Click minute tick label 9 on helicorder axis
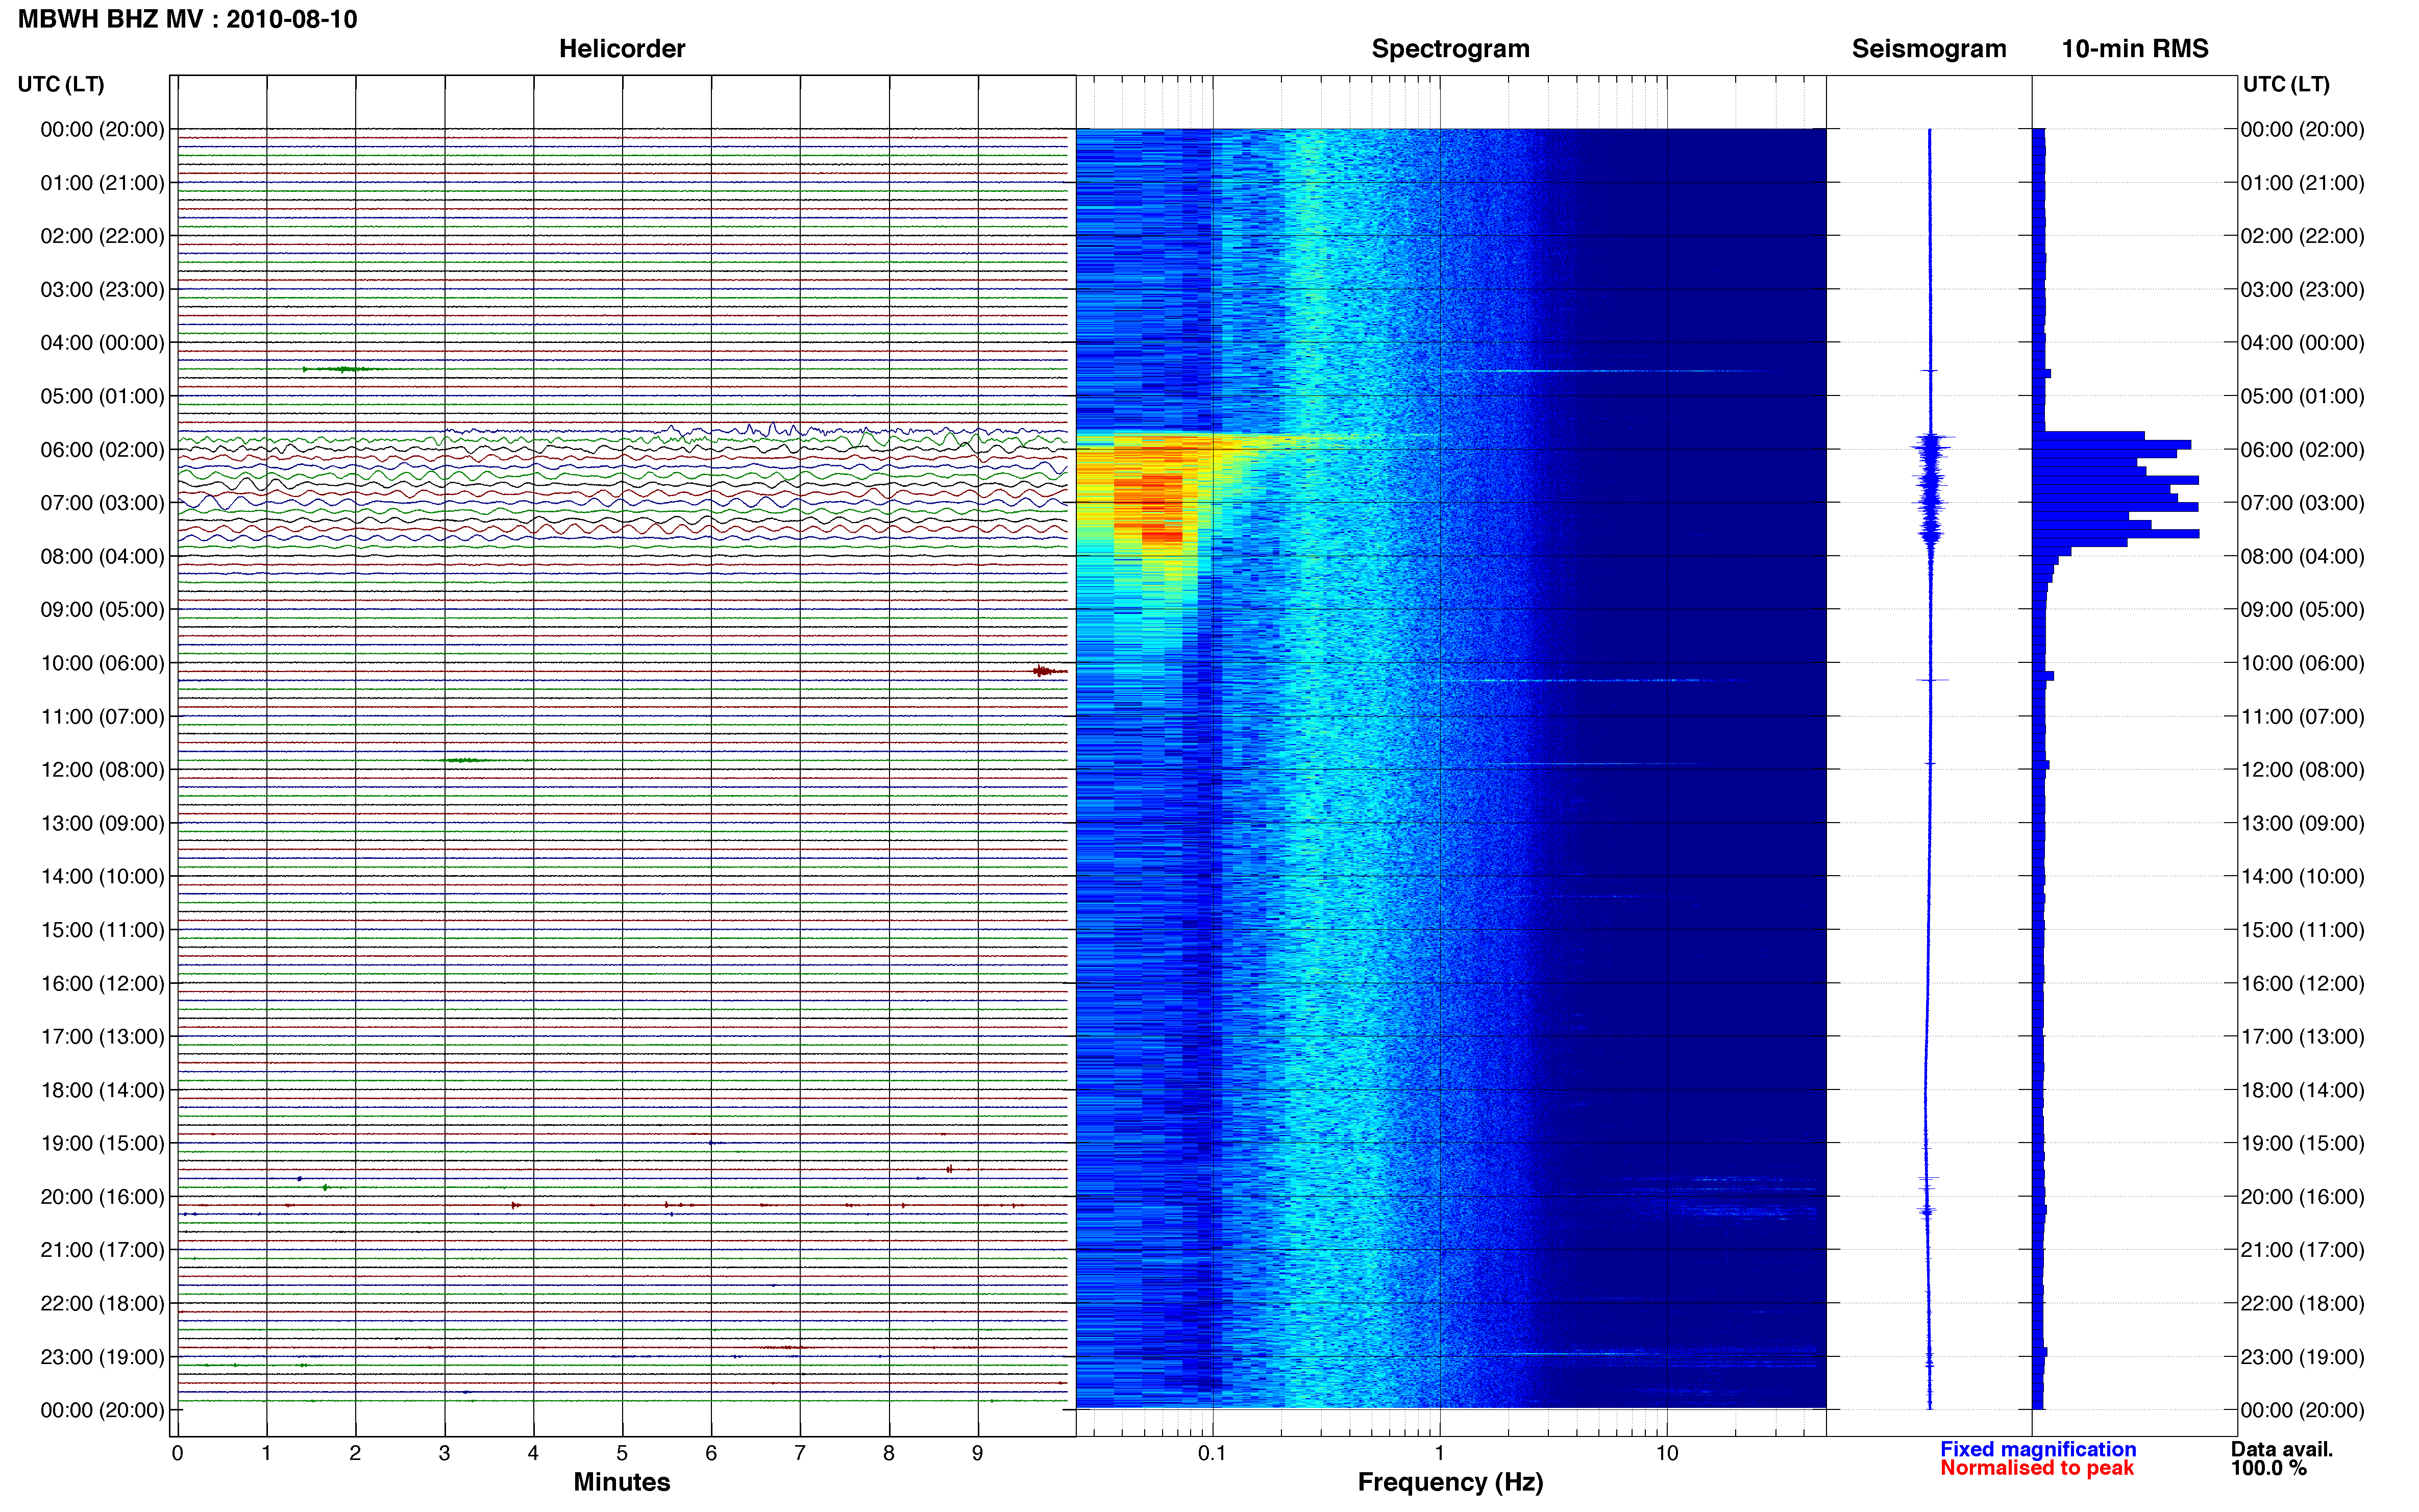Screen dimensions: 2419x1512 coord(978,1453)
